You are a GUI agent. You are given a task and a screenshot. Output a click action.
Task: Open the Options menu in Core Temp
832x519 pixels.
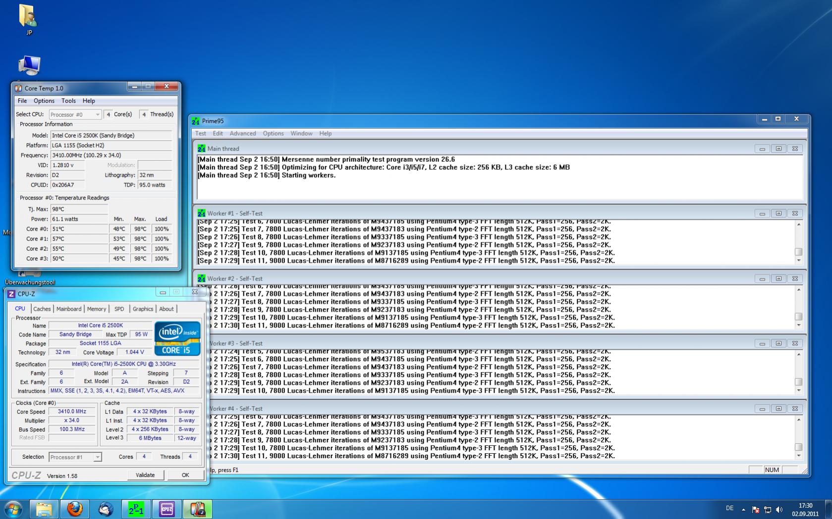tap(44, 100)
